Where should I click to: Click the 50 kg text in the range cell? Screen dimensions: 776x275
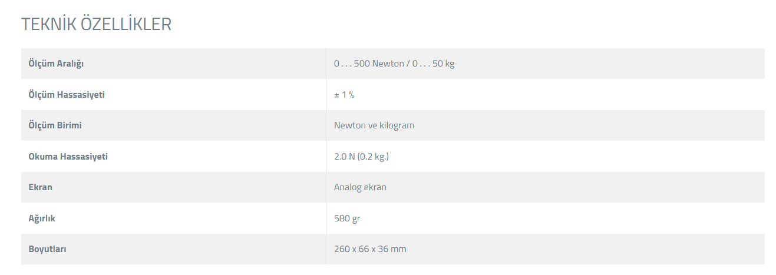[444, 64]
